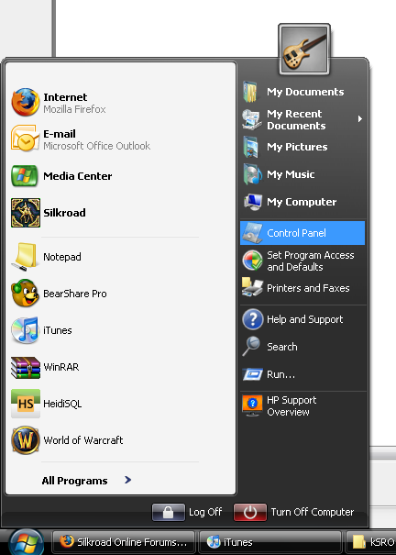This screenshot has width=396, height=555.
Task: Choose Set Program Access and Defaults
Action: point(302,261)
